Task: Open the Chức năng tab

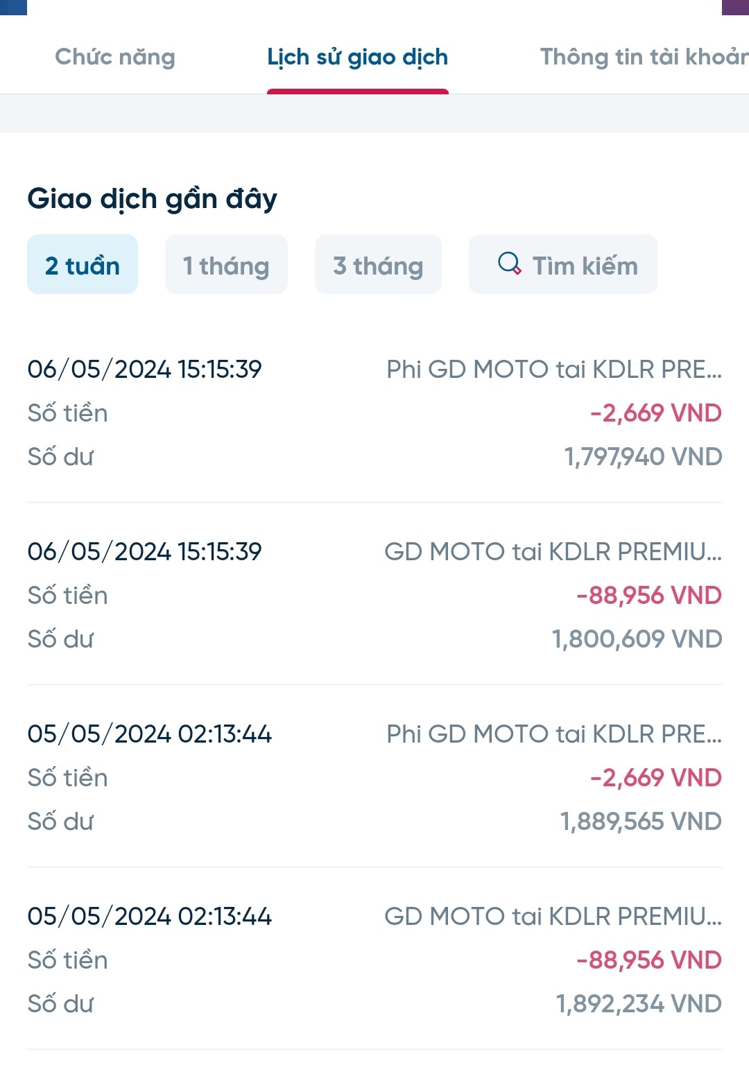Action: click(x=115, y=57)
